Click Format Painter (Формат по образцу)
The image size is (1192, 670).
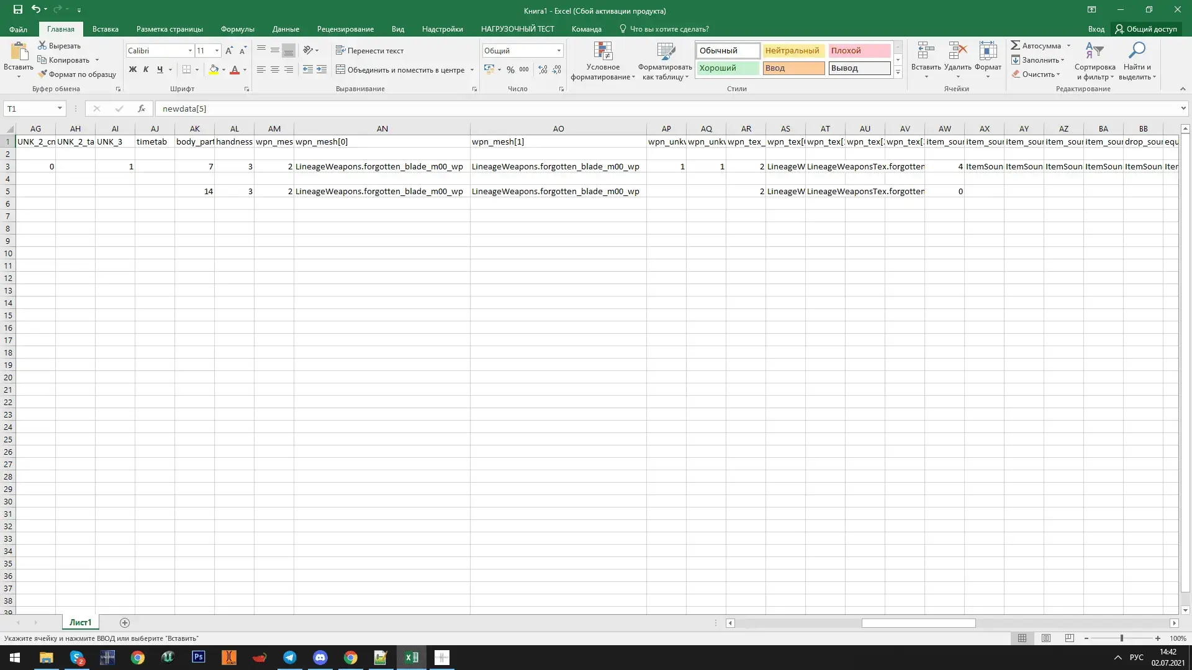[x=77, y=74]
